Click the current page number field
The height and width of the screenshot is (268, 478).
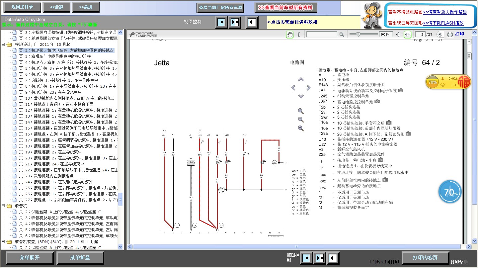pyautogui.click(x=421, y=34)
